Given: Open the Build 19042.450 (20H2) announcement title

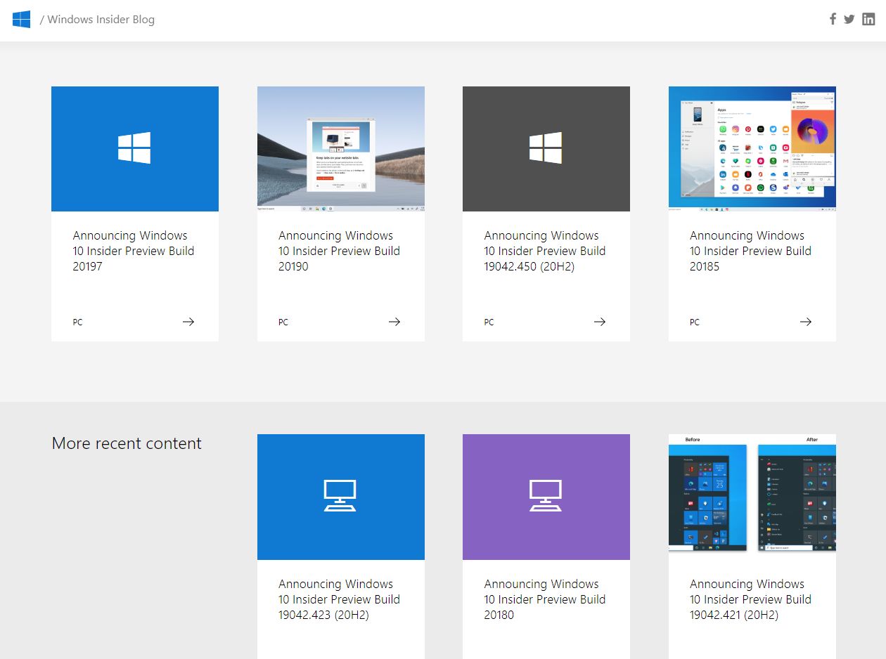Looking at the screenshot, I should 545,251.
